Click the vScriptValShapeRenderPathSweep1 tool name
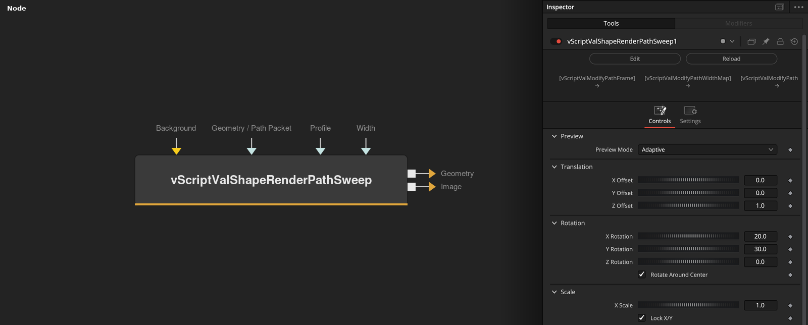The height and width of the screenshot is (325, 808). (622, 41)
